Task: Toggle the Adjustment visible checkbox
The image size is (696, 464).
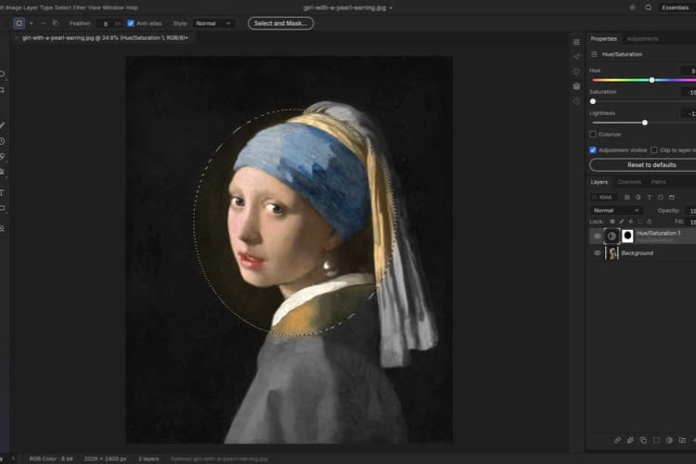Action: click(593, 150)
